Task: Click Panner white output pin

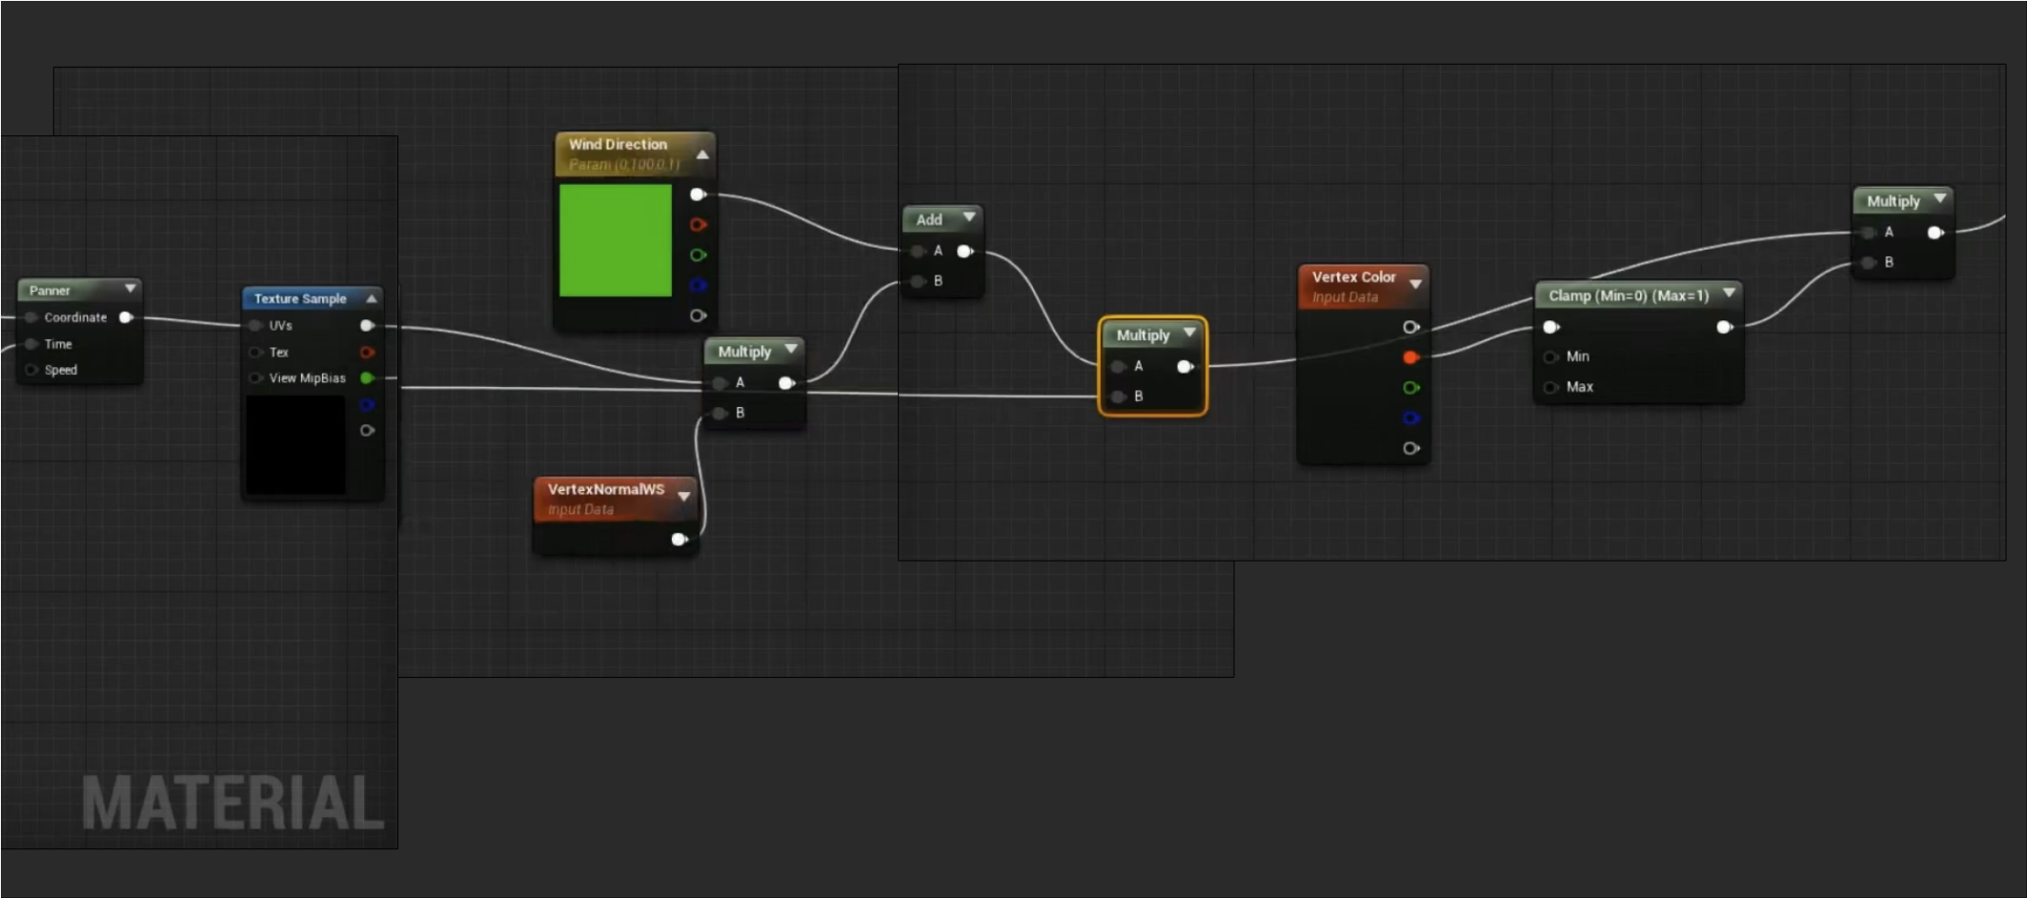Action: click(126, 317)
